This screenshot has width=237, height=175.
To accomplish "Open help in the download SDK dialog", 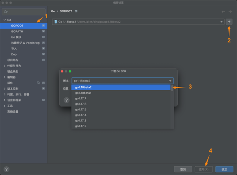I will tap(66, 100).
